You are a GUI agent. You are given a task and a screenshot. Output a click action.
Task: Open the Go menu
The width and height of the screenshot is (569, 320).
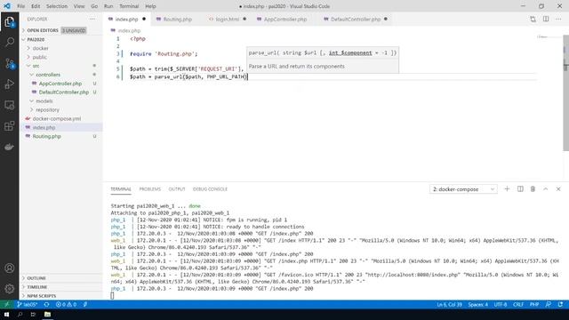pos(94,6)
